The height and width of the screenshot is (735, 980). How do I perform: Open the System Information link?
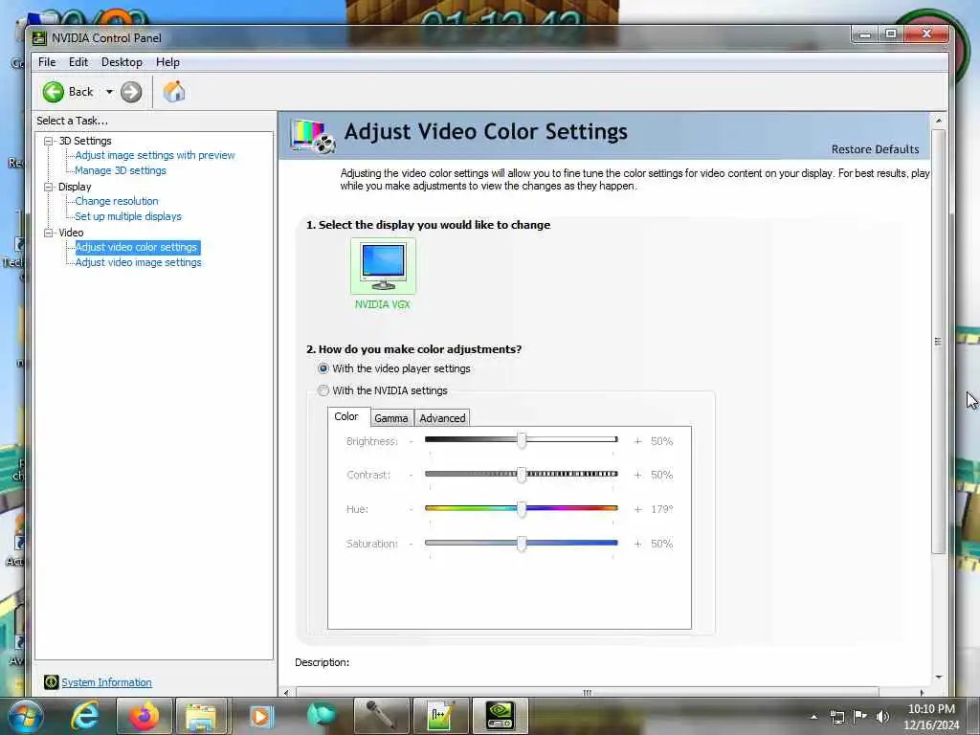[x=106, y=682]
